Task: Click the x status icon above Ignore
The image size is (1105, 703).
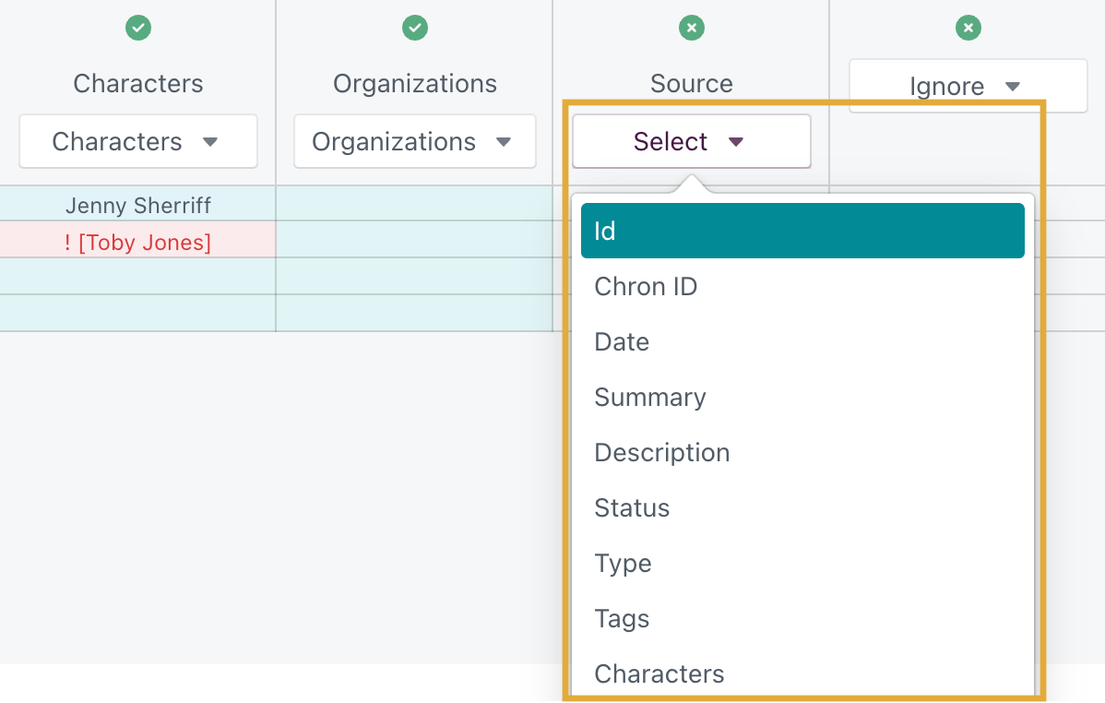Action: [968, 29]
